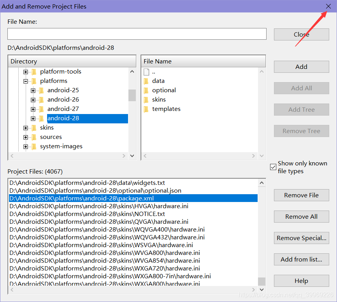Click the platforms folder icon
The width and height of the screenshot is (337, 302).
point(34,81)
